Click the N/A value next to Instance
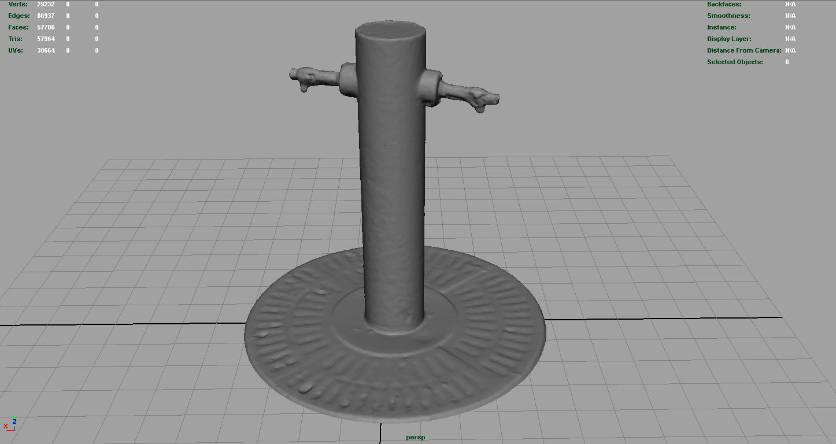The height and width of the screenshot is (444, 836). tap(790, 27)
